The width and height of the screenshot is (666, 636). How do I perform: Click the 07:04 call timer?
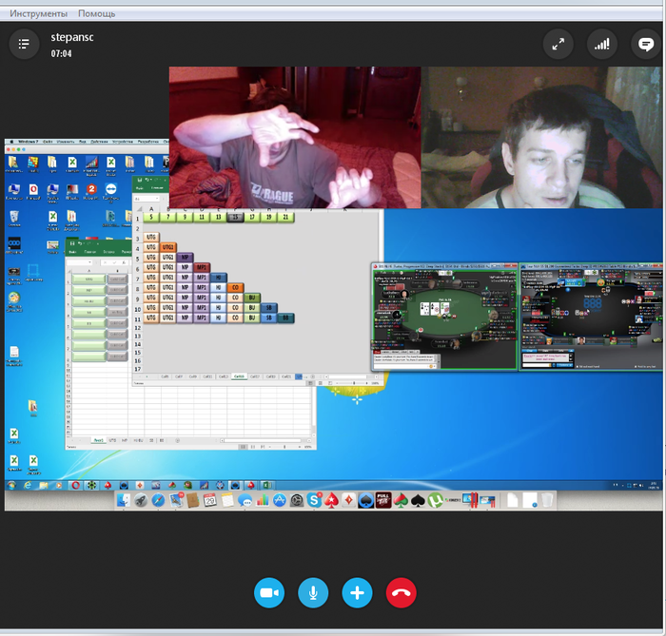[61, 53]
